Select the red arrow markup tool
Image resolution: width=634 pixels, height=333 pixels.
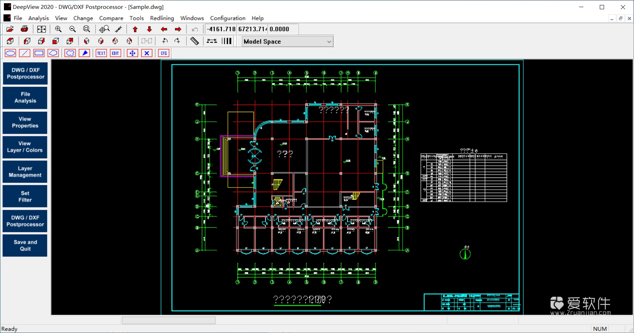[x=85, y=53]
